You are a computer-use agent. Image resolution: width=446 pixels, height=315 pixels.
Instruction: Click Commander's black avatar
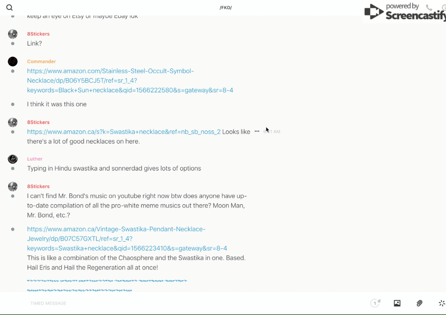(13, 62)
